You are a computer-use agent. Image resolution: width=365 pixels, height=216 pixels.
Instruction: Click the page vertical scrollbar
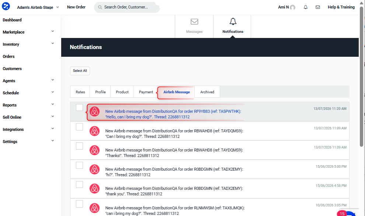click(361, 77)
